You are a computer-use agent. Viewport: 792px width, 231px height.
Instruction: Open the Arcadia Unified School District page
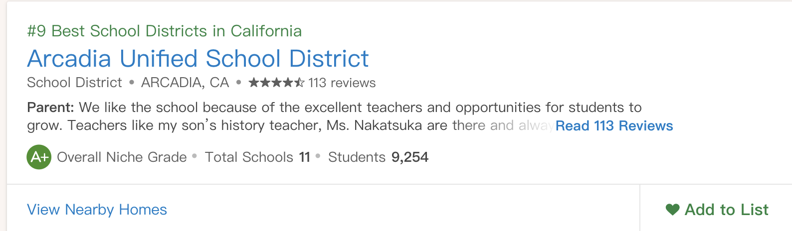tap(198, 59)
